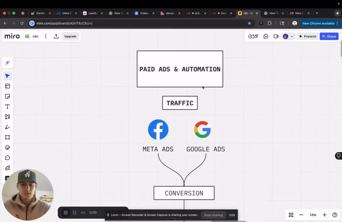Select the cursor select tool
The width and height of the screenshot is (342, 222).
[x=7, y=76]
